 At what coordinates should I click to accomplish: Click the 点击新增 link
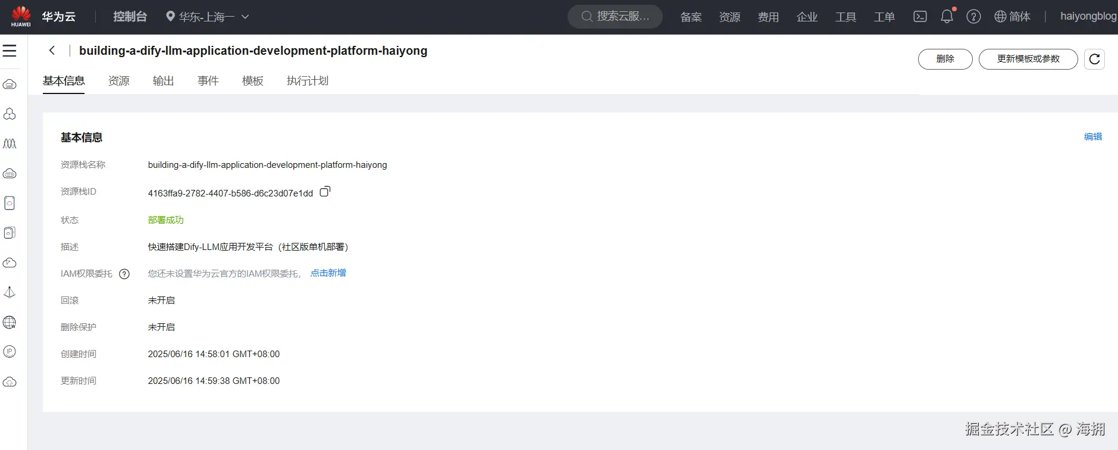click(x=328, y=273)
